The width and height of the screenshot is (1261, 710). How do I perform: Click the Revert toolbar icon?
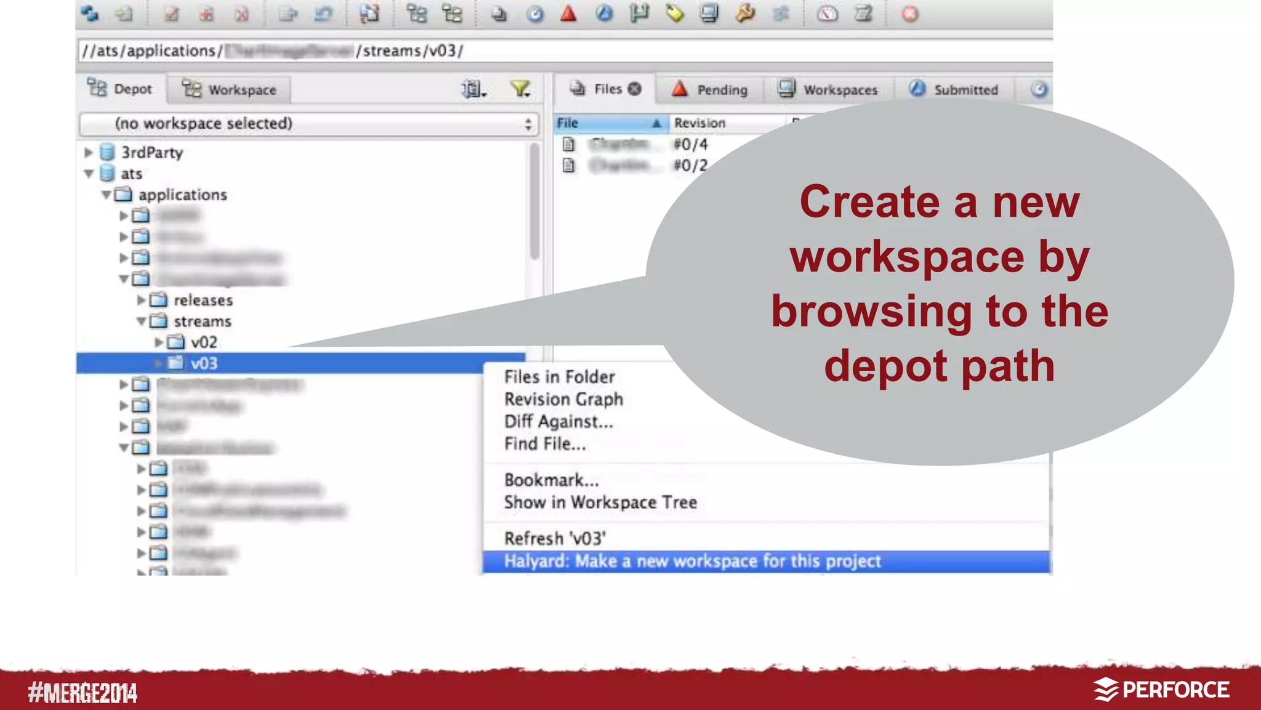323,13
